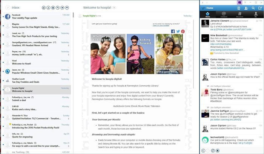The height and width of the screenshot is (154, 264).
Task: Open 'money (with a small "m"), etc.' email
Action: 37,53
